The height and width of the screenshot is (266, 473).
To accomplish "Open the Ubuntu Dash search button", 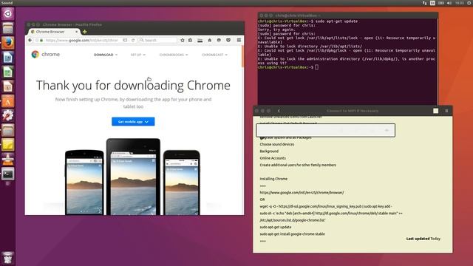I will pos(8,14).
